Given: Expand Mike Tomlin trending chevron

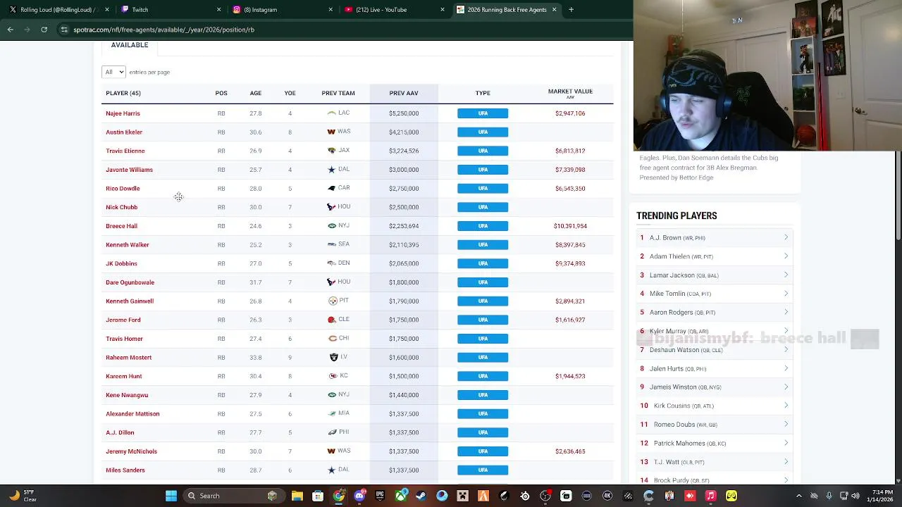Looking at the screenshot, I should tap(786, 294).
